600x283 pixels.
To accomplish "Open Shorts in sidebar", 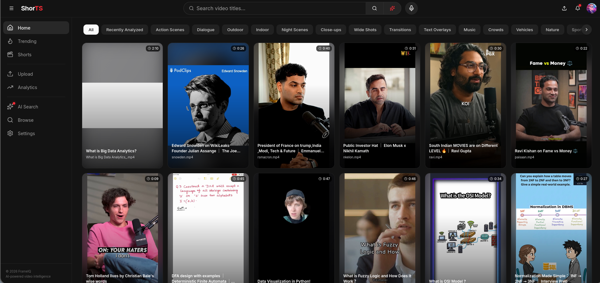I will [x=36, y=54].
